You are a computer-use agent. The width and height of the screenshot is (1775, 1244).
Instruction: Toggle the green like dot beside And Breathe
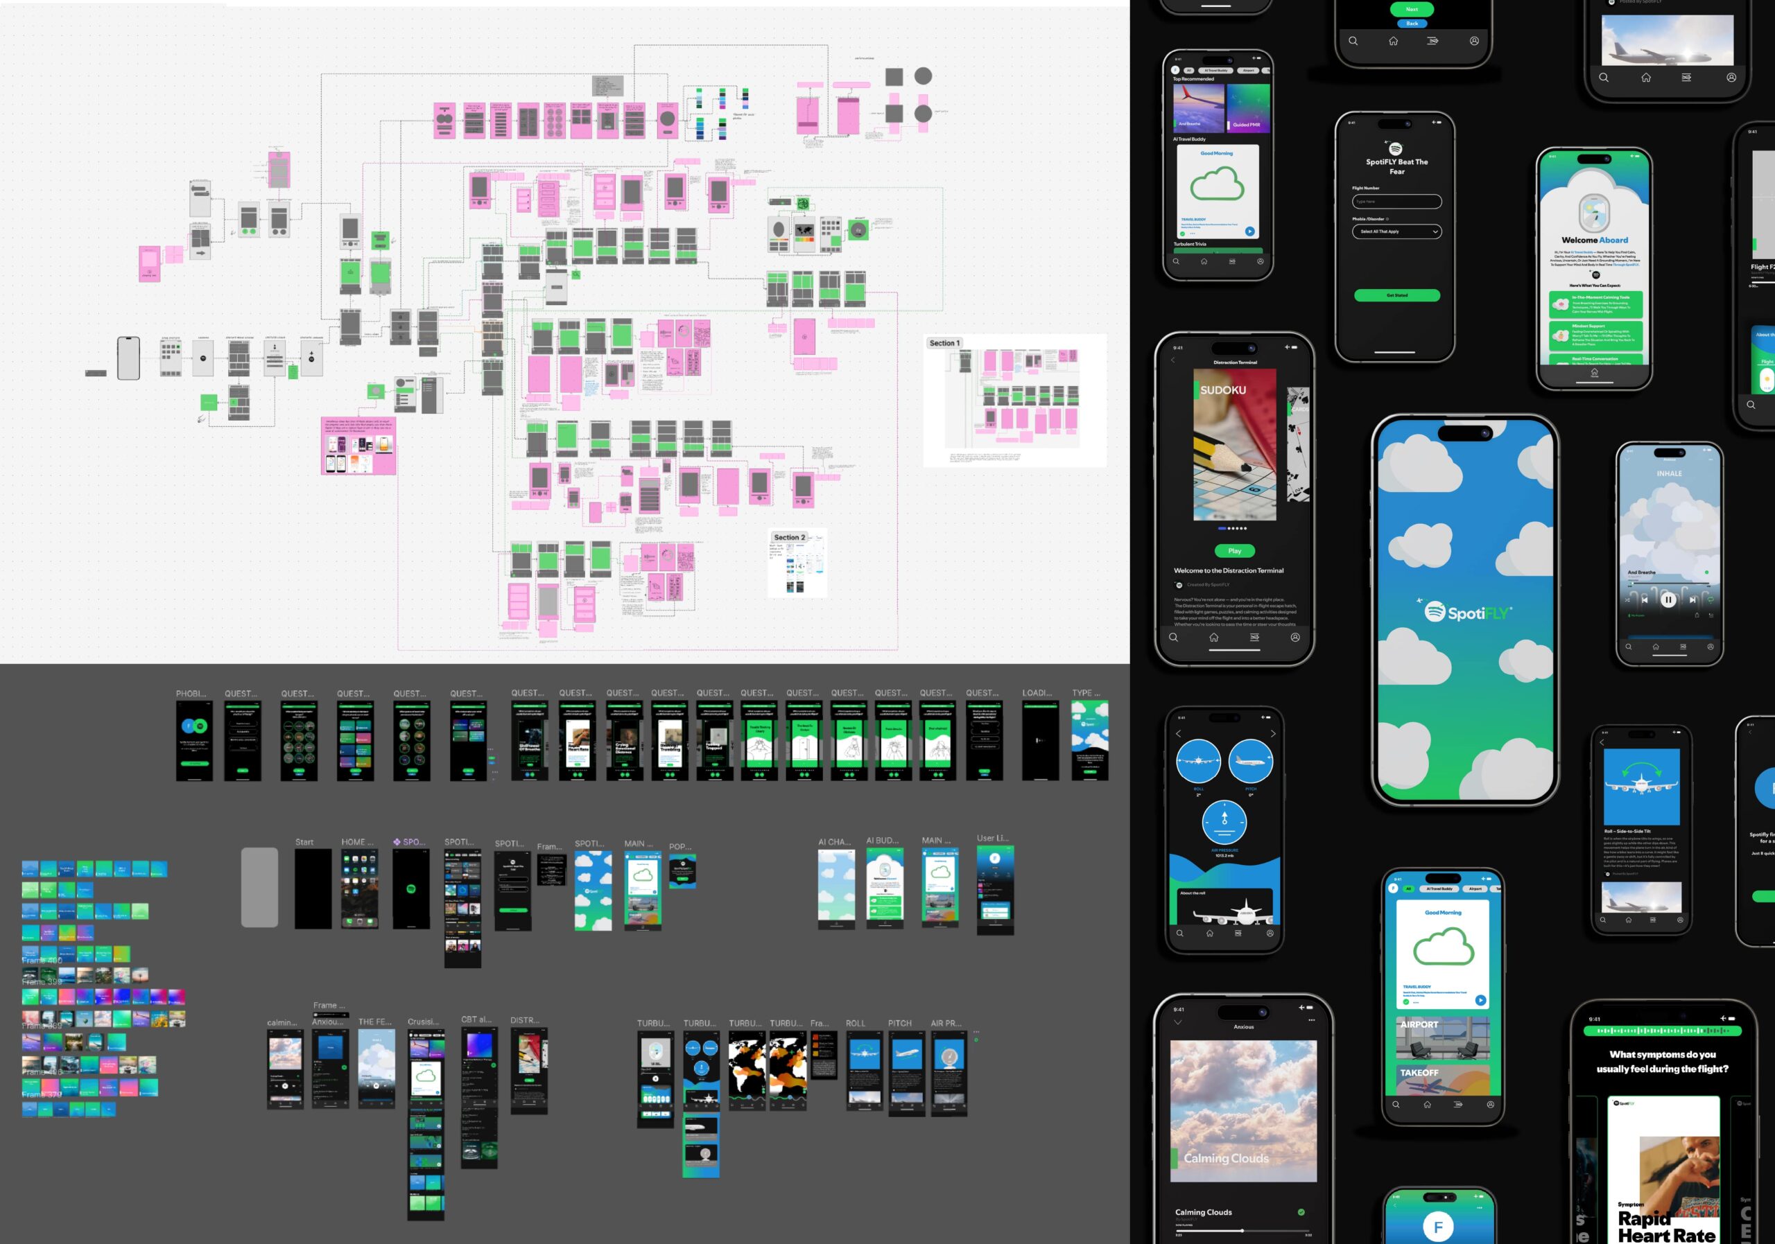[x=1706, y=572]
